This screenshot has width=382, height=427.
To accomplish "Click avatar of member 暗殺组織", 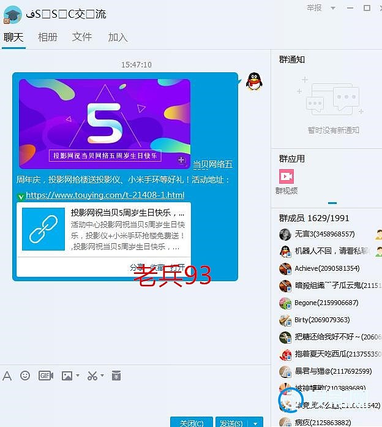I will (x=285, y=285).
